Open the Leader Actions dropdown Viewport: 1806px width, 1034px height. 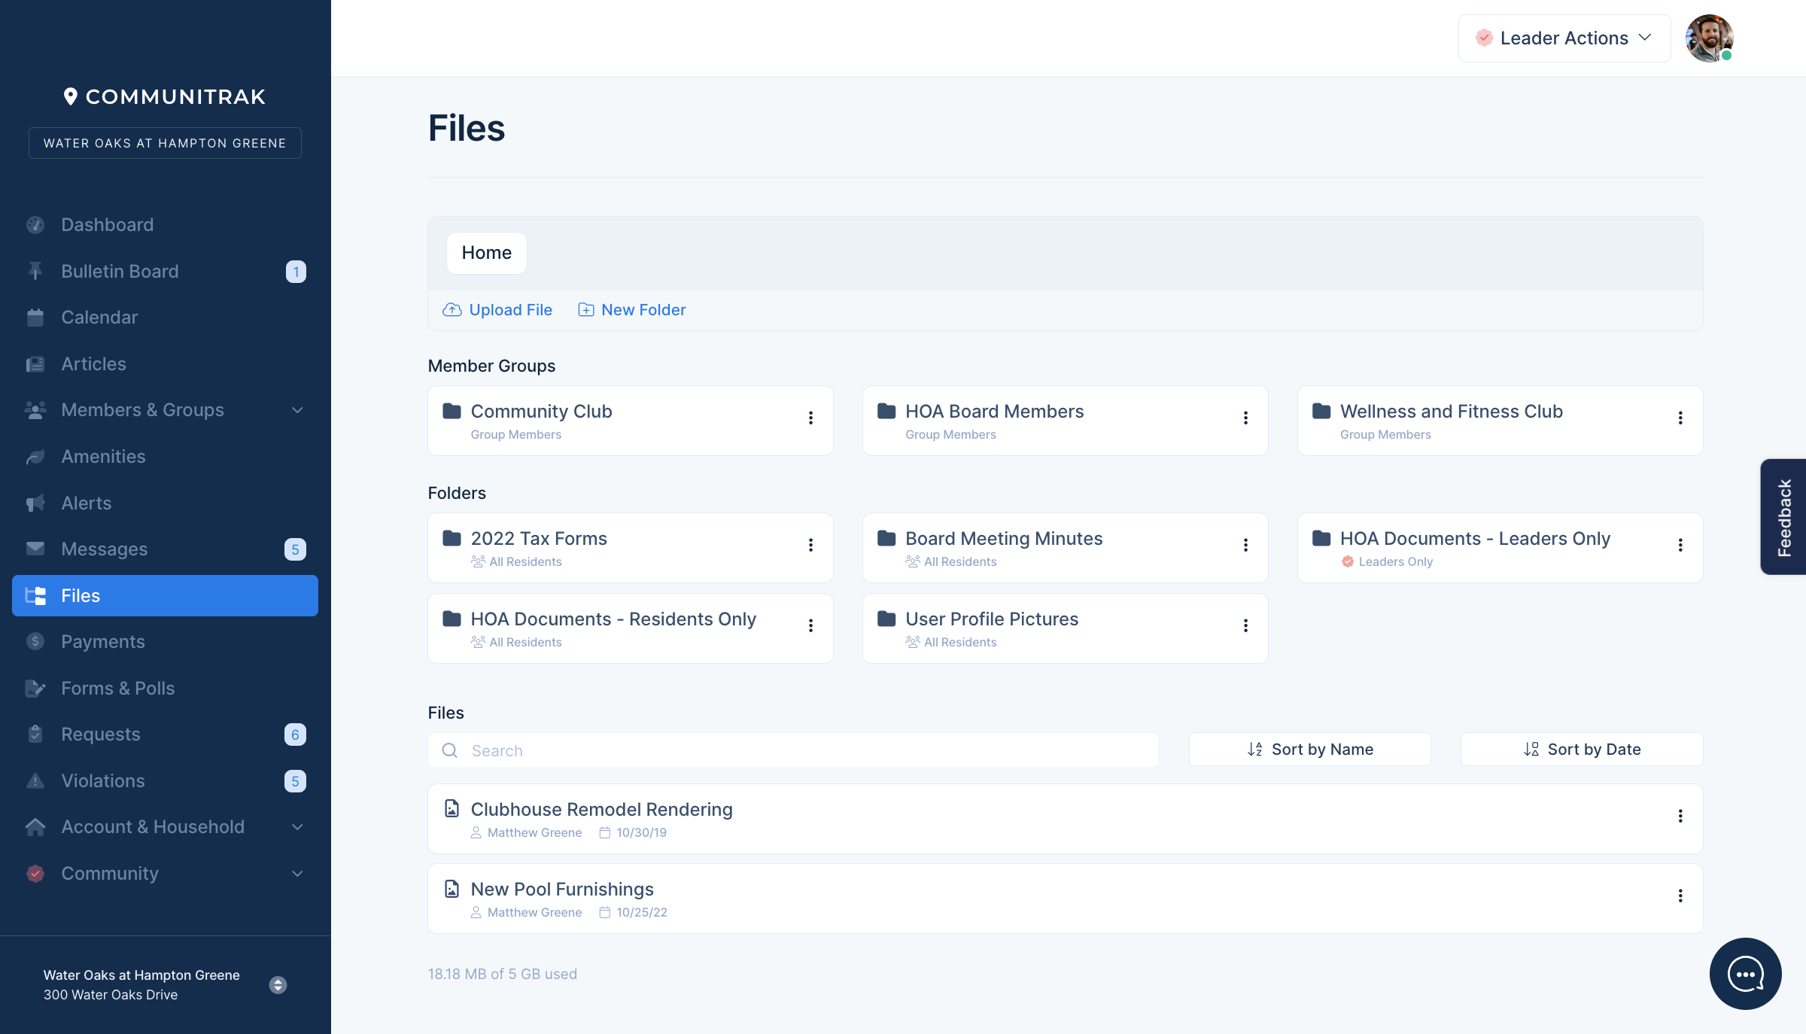click(x=1564, y=38)
